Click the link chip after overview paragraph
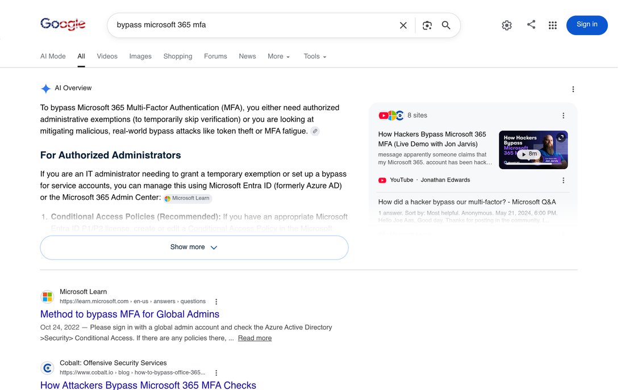The width and height of the screenshot is (625, 390). [x=315, y=131]
